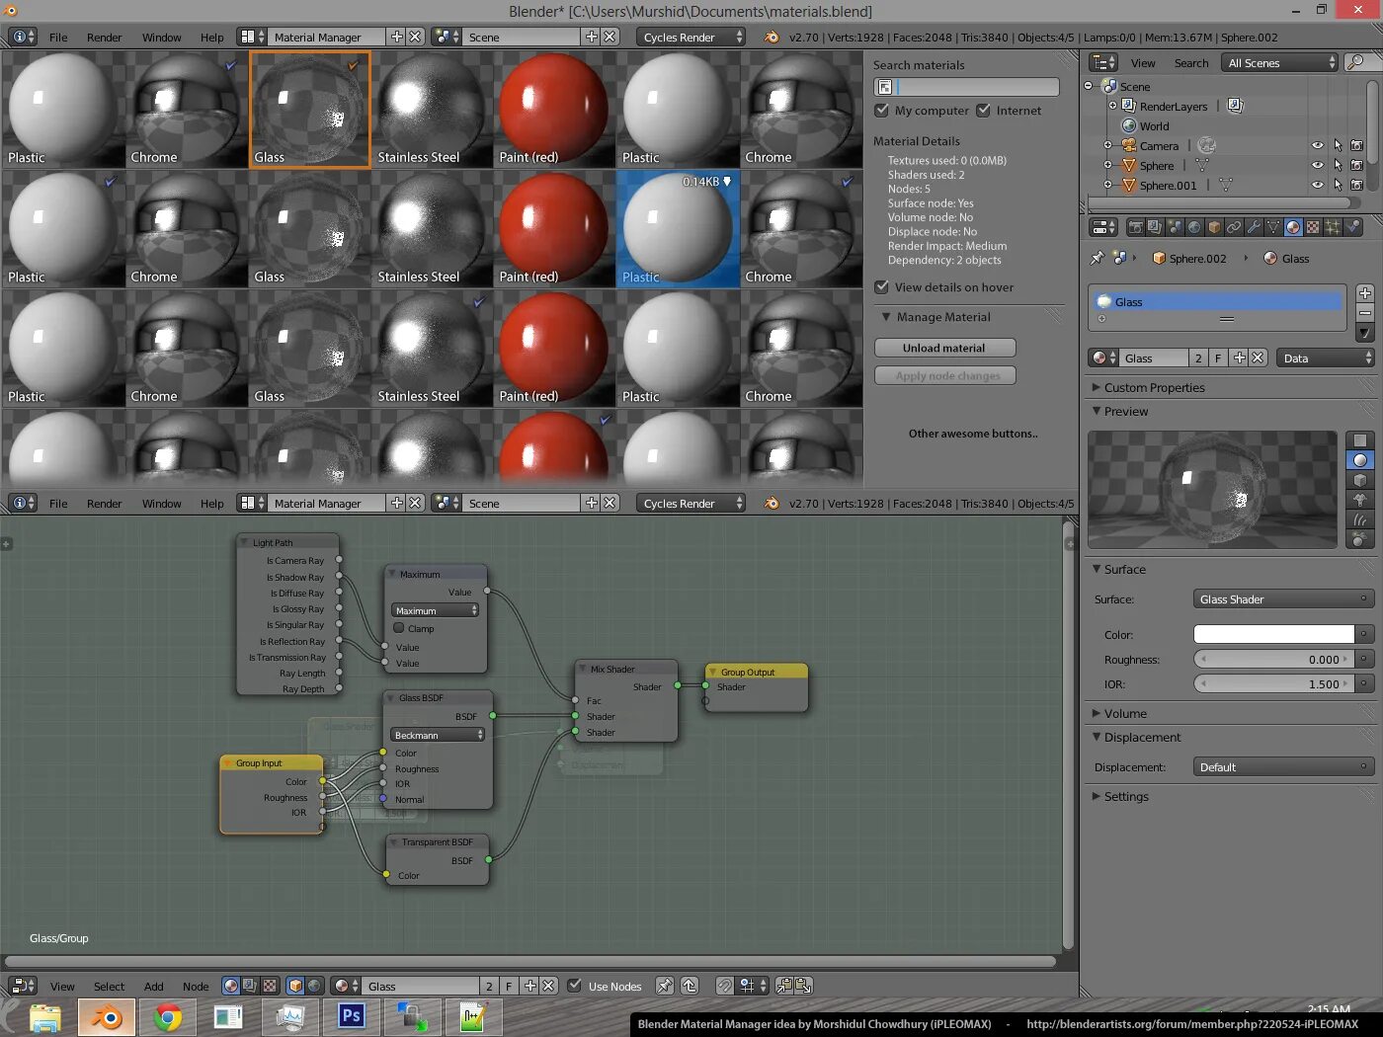
Task: Open the All Scenes outliner display dropdown
Action: [1280, 62]
